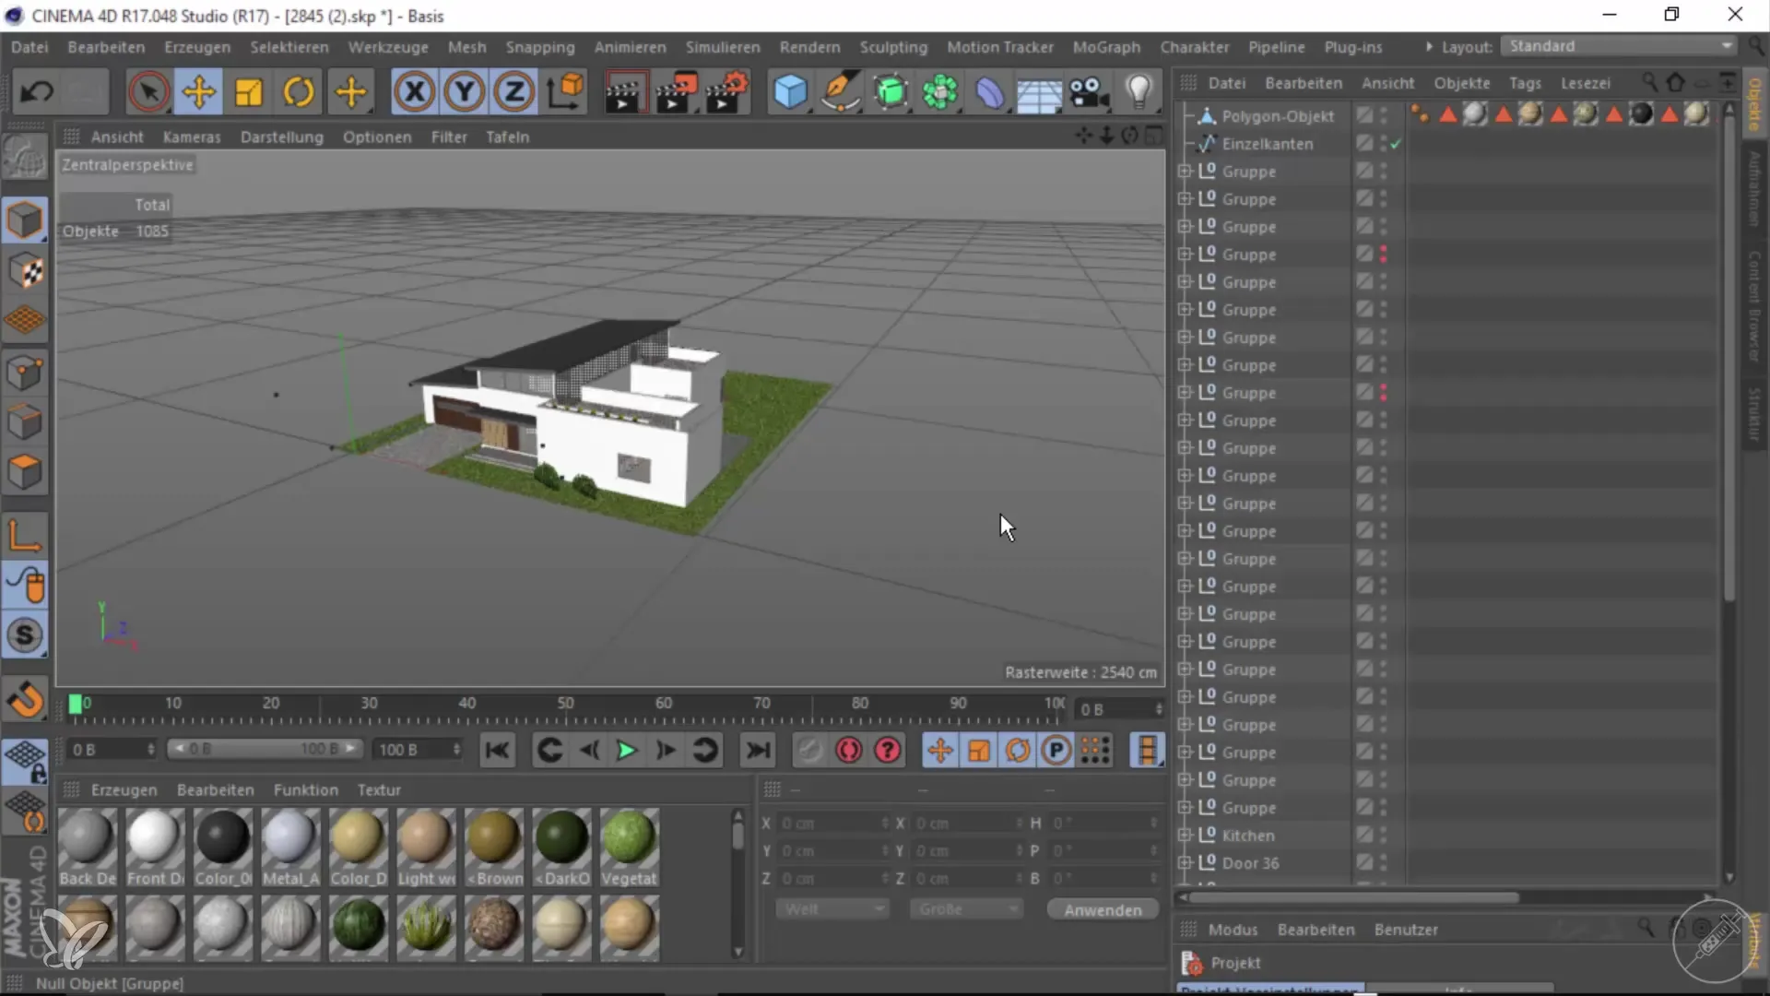This screenshot has width=1770, height=996.
Task: Select the Color_0 black material
Action: pyautogui.click(x=222, y=848)
